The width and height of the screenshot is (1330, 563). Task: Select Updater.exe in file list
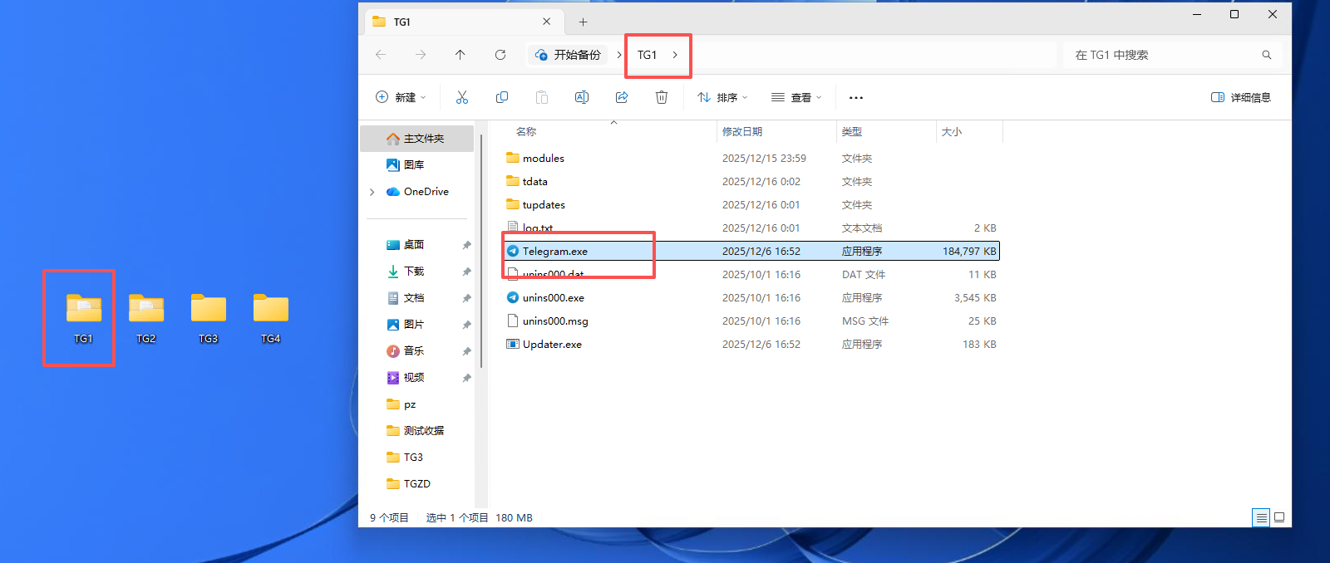click(552, 345)
